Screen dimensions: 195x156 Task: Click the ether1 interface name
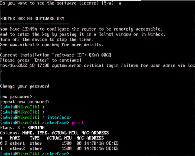coord(17,143)
